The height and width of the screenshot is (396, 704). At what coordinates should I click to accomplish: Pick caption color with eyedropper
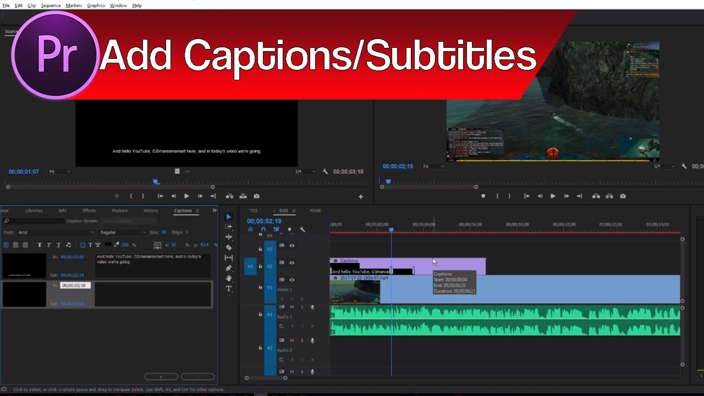(116, 245)
